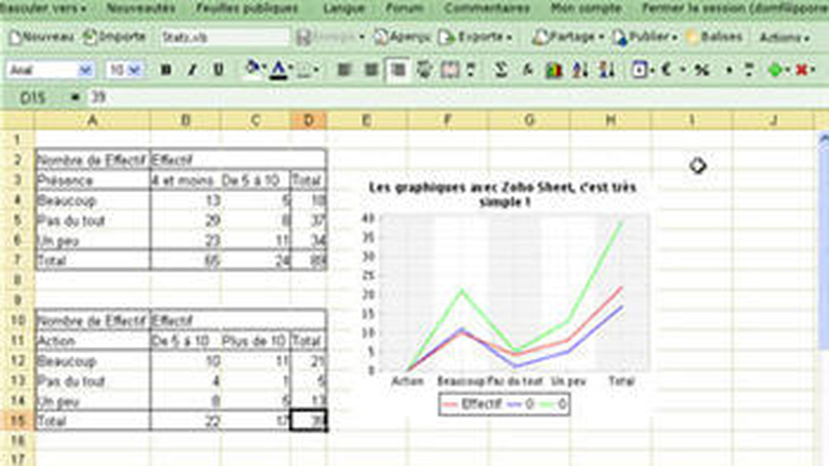The width and height of the screenshot is (829, 466).
Task: Toggle underline formatting
Action: tap(219, 69)
